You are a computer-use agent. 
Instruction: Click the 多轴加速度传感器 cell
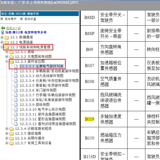point(113,119)
